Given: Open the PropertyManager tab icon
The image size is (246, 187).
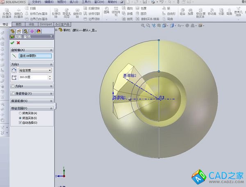Looking at the screenshot, I should coord(19,31).
